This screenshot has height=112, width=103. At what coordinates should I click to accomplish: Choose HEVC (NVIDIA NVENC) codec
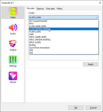click(64, 40)
